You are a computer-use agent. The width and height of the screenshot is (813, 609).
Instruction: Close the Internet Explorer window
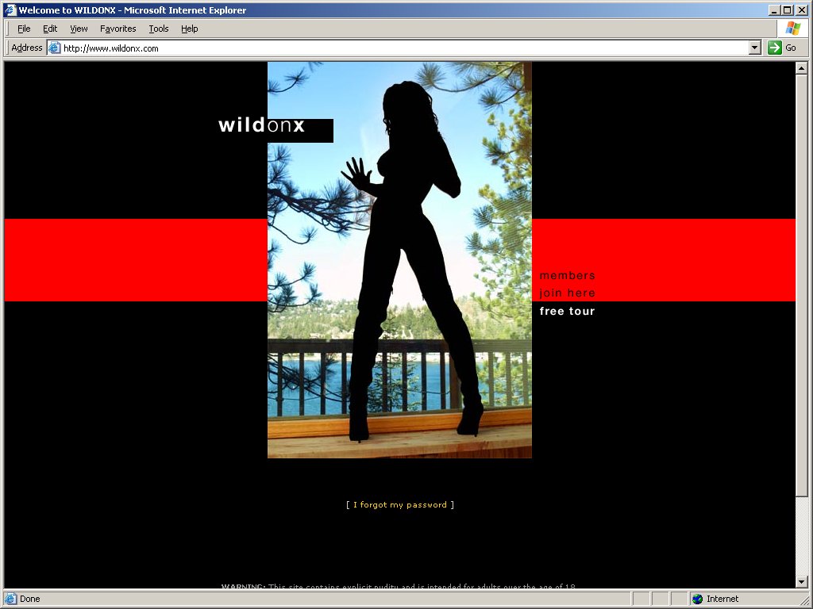[800, 10]
